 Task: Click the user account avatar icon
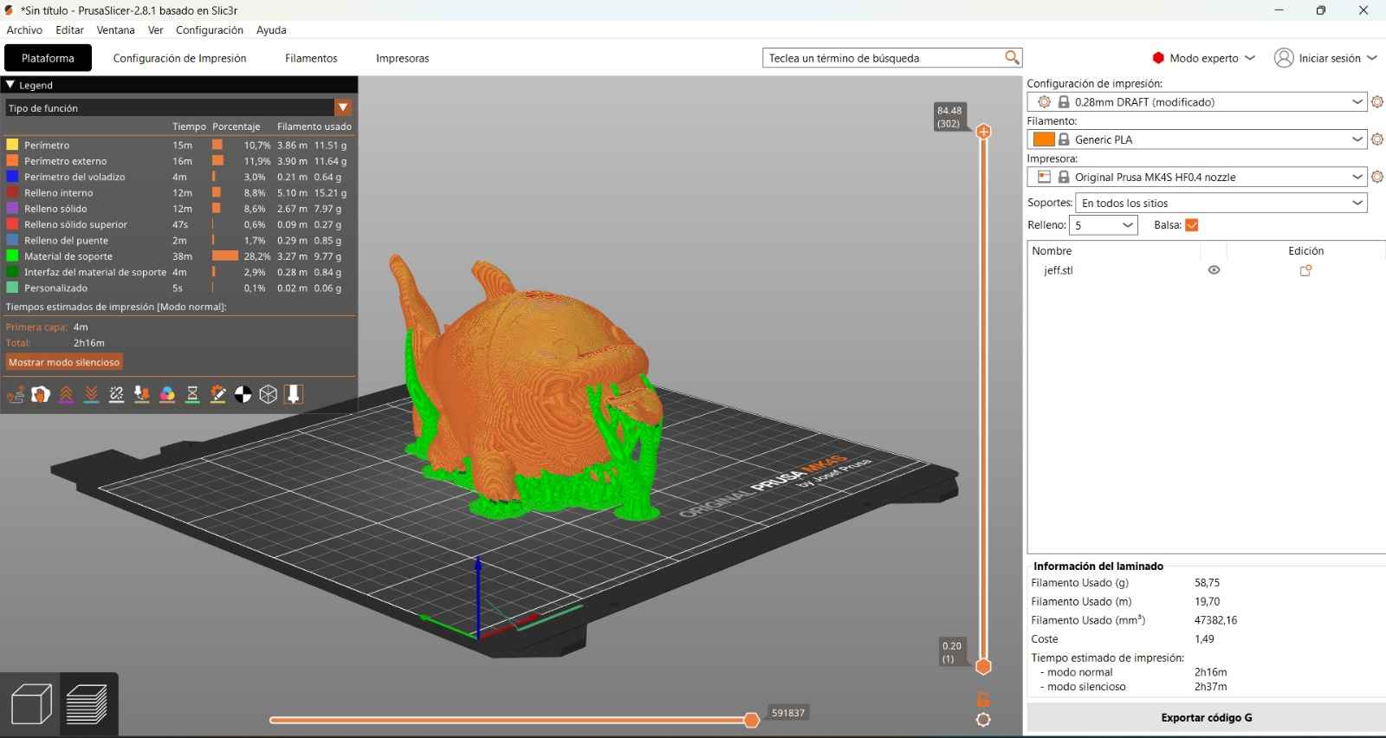tap(1284, 58)
